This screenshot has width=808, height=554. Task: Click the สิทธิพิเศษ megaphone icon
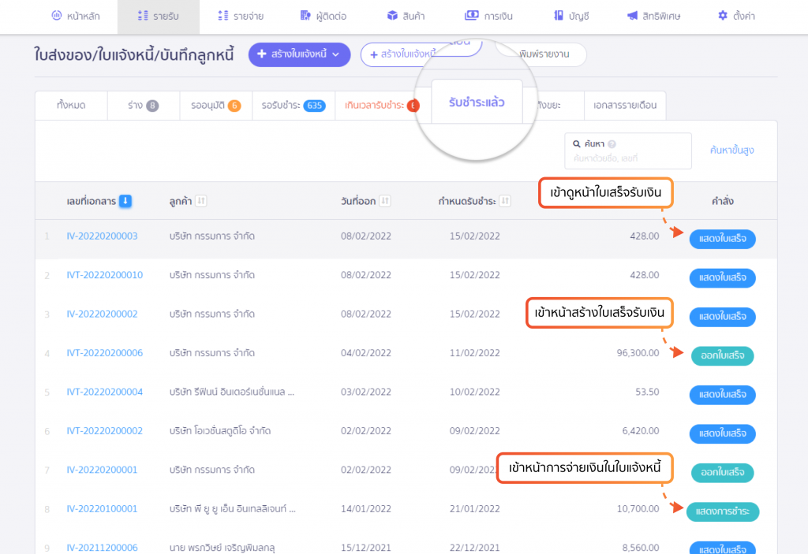[632, 16]
